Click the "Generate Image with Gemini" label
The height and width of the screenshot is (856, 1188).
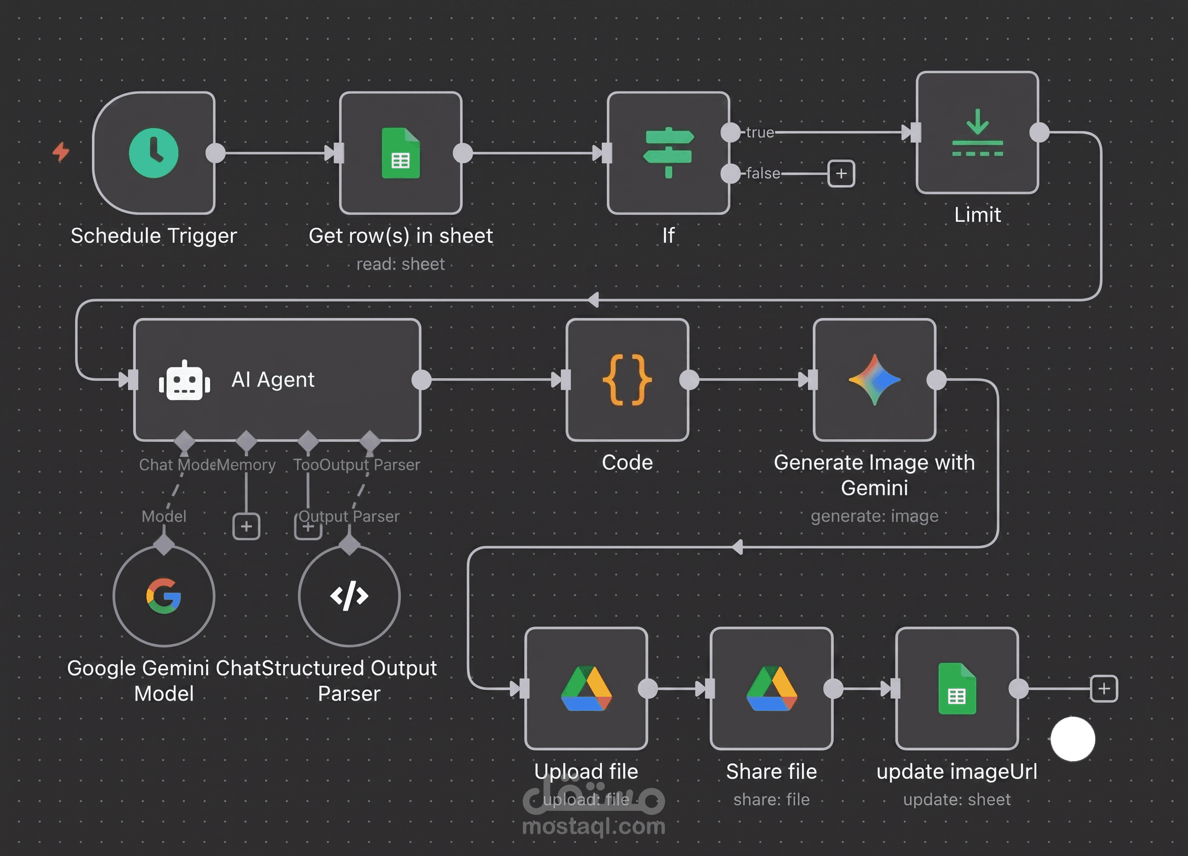pos(874,475)
